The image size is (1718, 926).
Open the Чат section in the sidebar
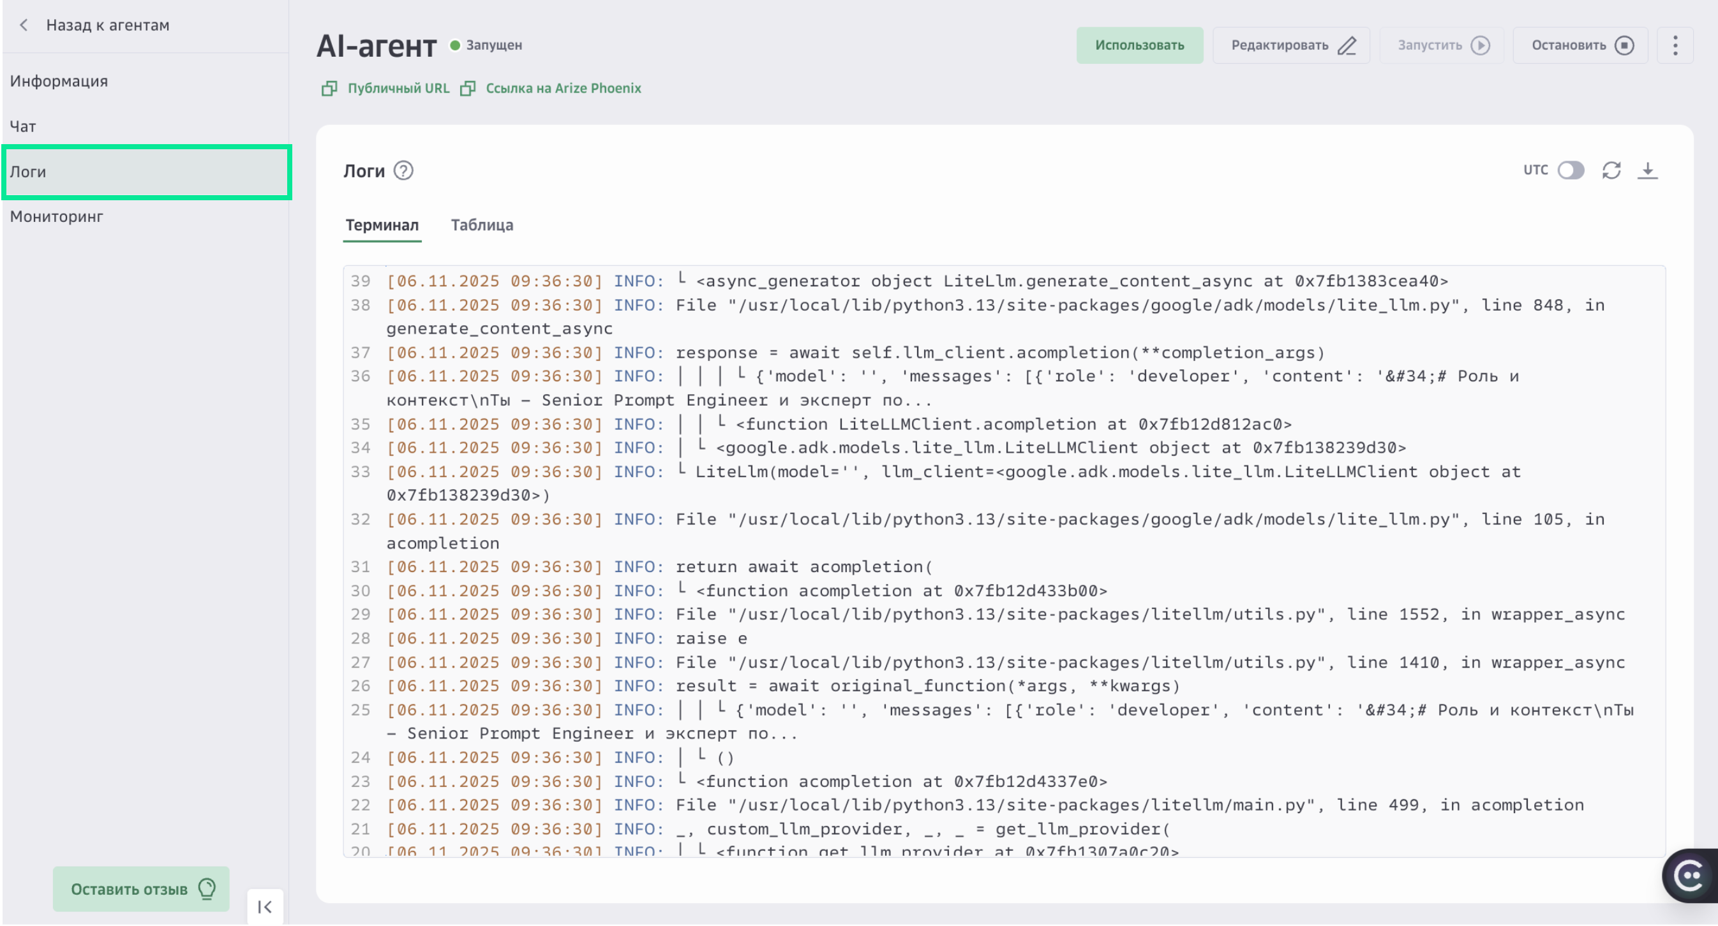click(x=23, y=126)
